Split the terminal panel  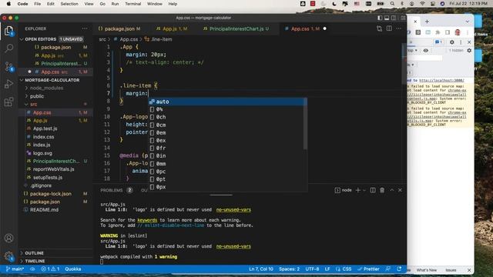(x=373, y=190)
